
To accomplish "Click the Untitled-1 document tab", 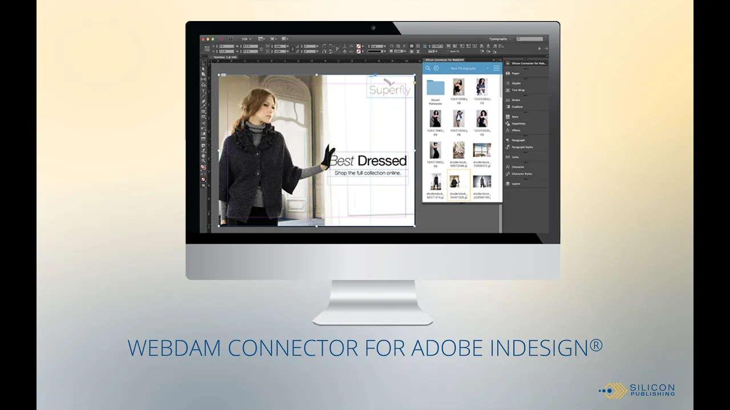I will pyautogui.click(x=225, y=57).
